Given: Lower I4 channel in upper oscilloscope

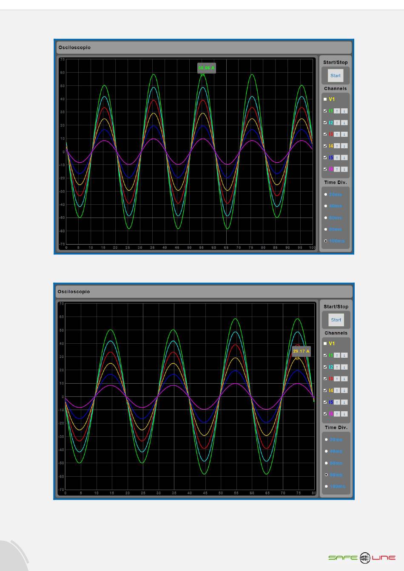Looking at the screenshot, I should pyautogui.click(x=344, y=146).
